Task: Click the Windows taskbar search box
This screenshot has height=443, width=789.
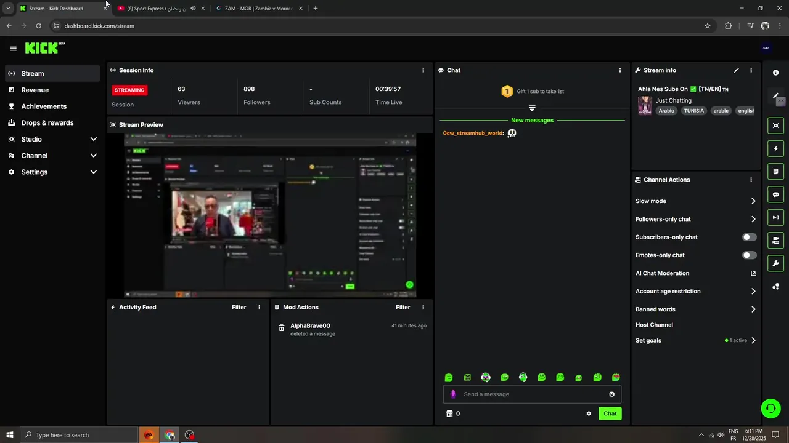Action: pyautogui.click(x=79, y=435)
